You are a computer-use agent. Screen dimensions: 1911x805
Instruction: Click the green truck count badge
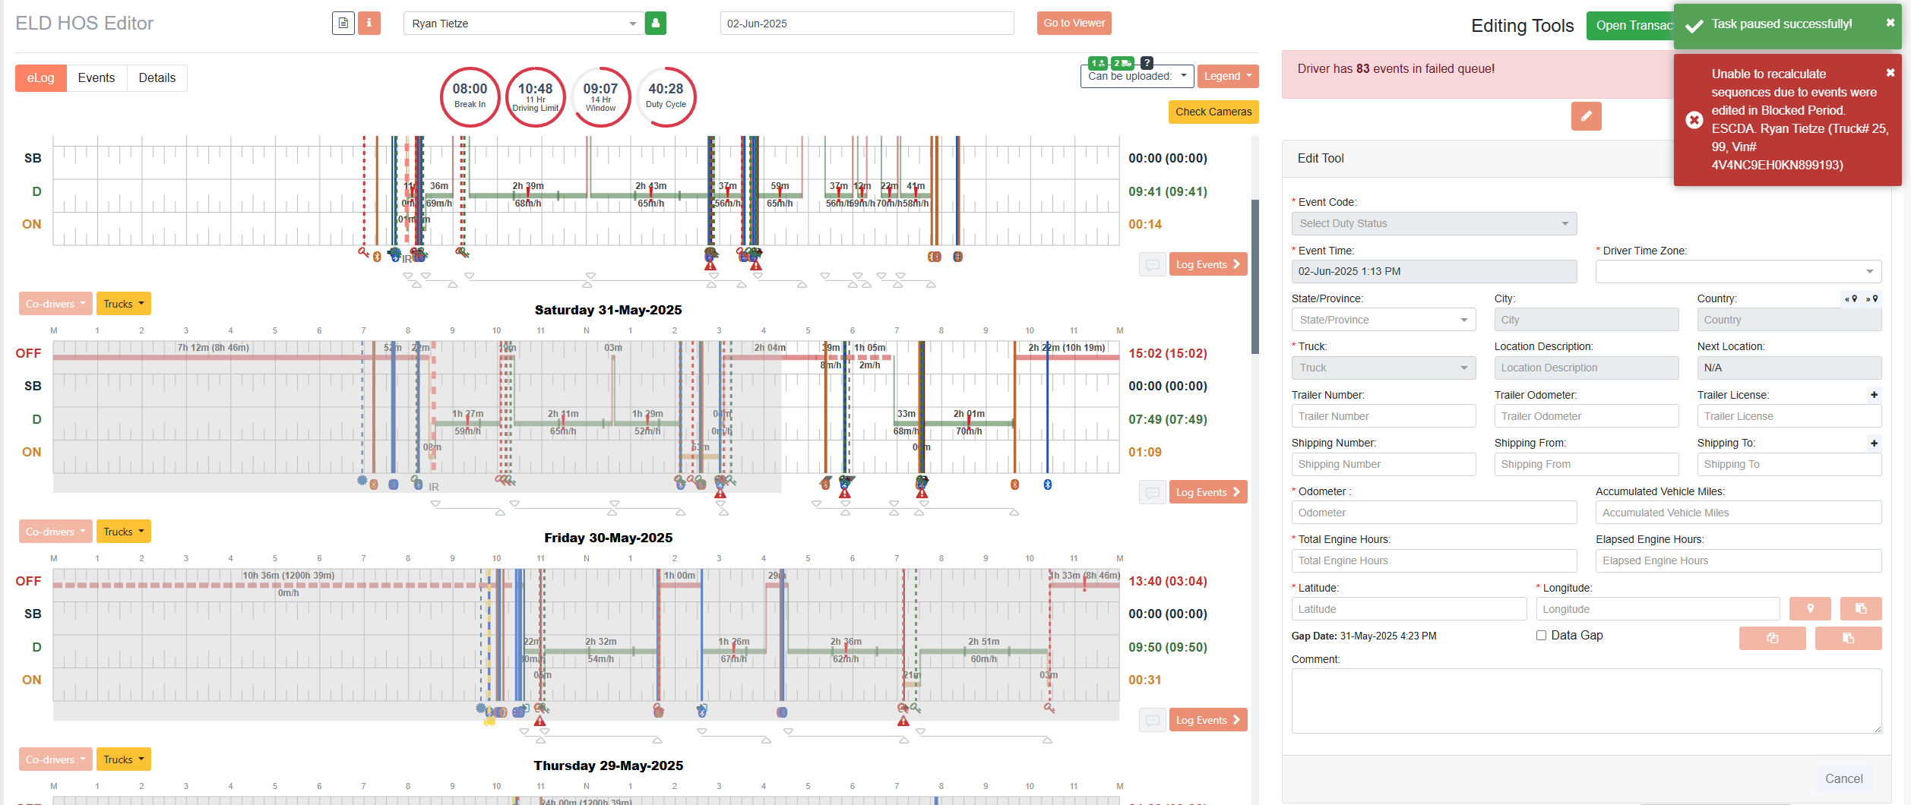(1122, 63)
